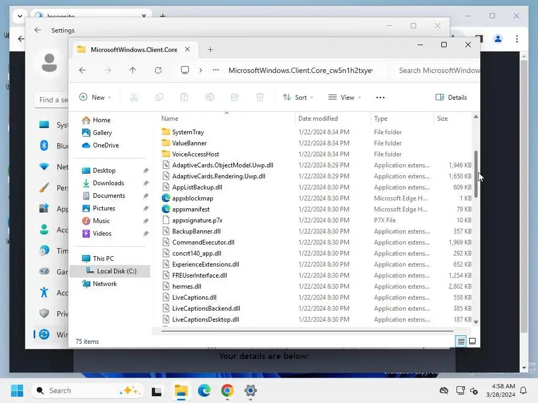Screen dimensions: 538x403
Task: Click the Chrome profile avatar icon
Action: click(498, 39)
